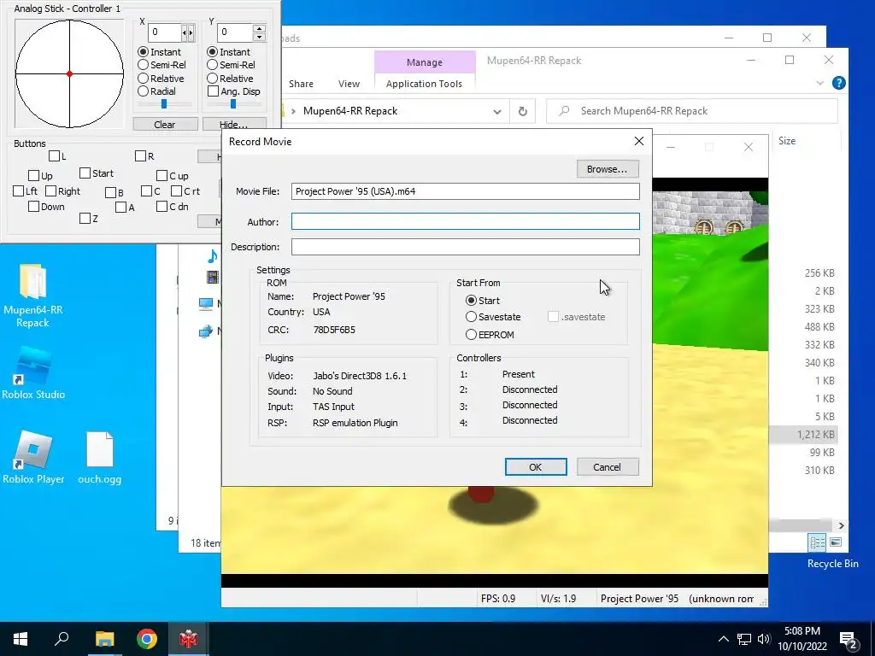Image resolution: width=875 pixels, height=656 pixels.
Task: Click volume speaker tray icon
Action: tap(764, 639)
